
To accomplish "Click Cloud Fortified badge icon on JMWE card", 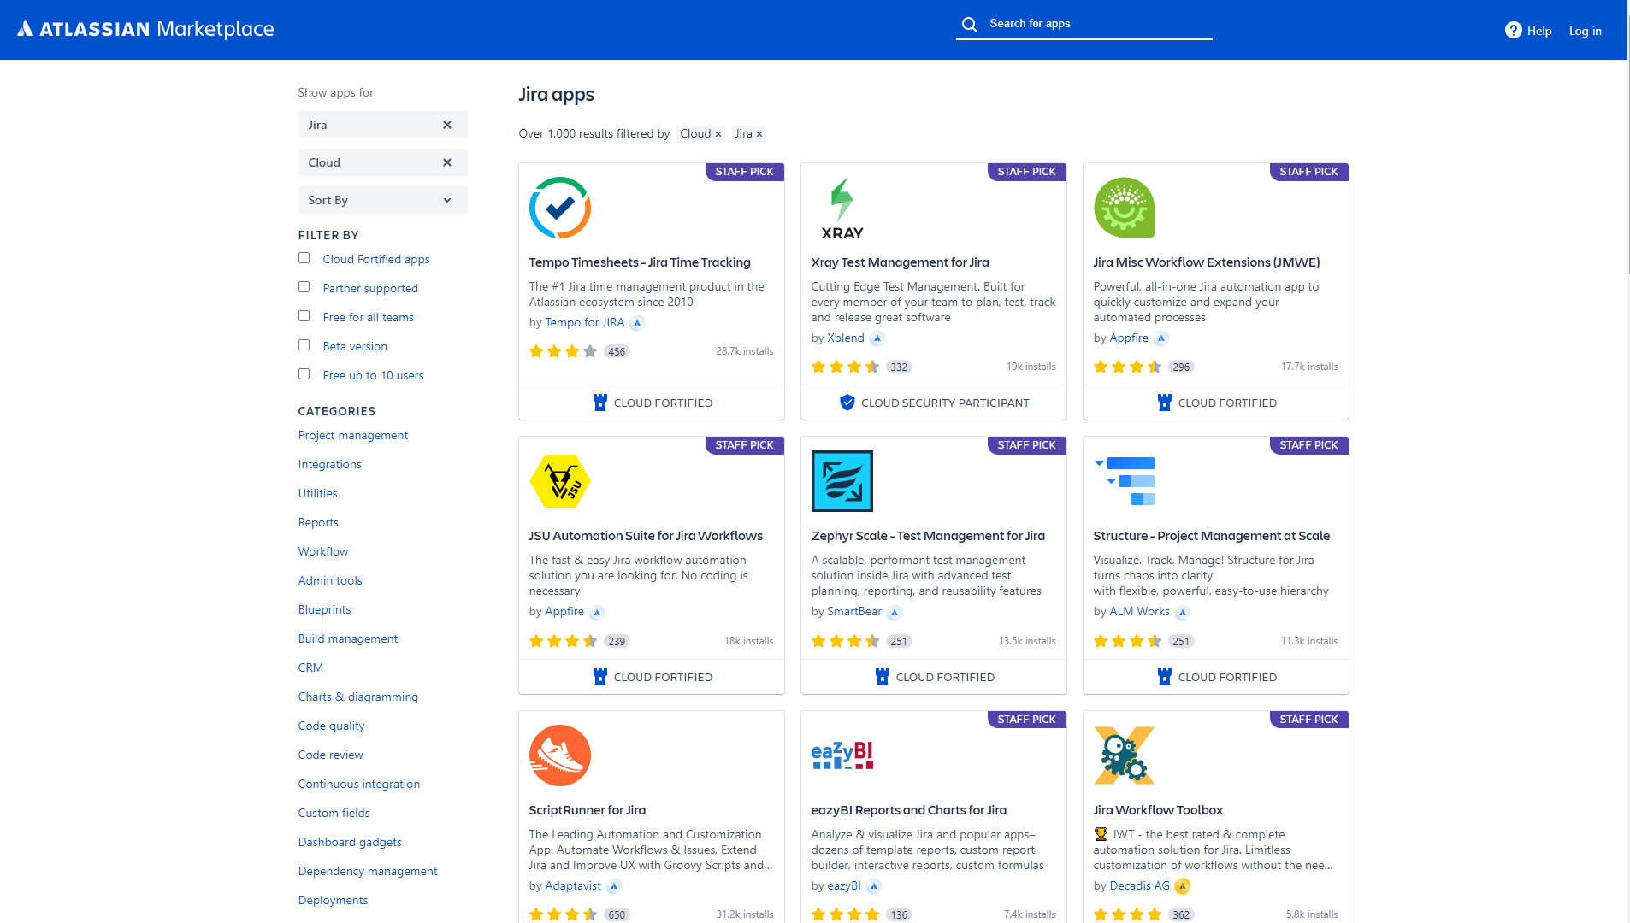I will (x=1165, y=403).
